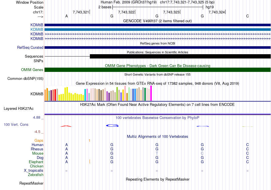
Task: Click the Human species label
Action: pyautogui.click(x=37, y=145)
